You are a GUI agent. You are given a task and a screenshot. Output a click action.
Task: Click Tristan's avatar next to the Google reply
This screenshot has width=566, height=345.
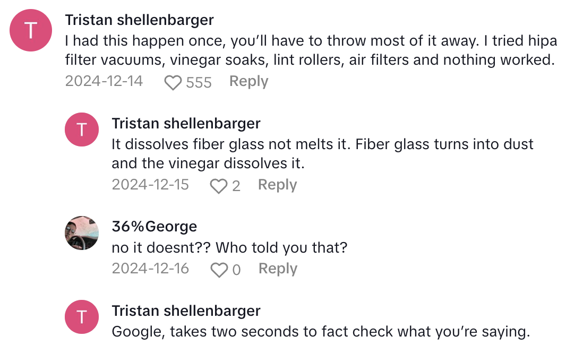(82, 317)
